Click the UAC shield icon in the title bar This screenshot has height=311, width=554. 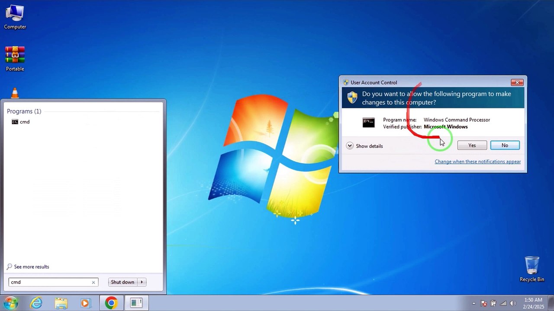click(346, 83)
